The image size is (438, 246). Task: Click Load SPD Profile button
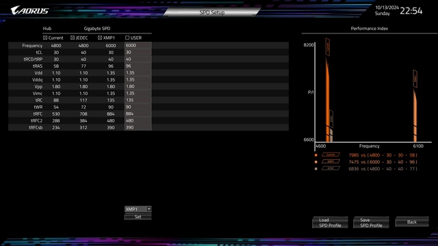[x=330, y=222]
